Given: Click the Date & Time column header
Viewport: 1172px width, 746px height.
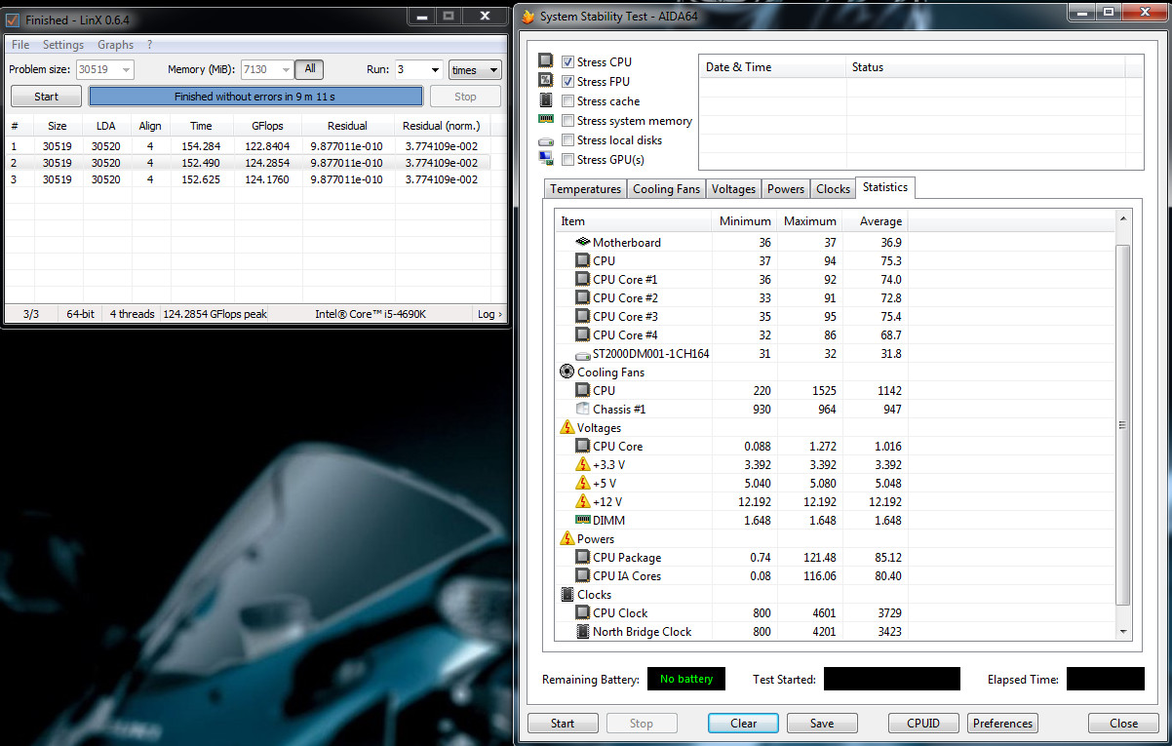Looking at the screenshot, I should [772, 67].
